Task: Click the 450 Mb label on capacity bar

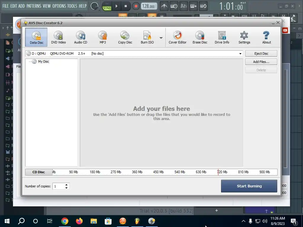Action: point(159,172)
